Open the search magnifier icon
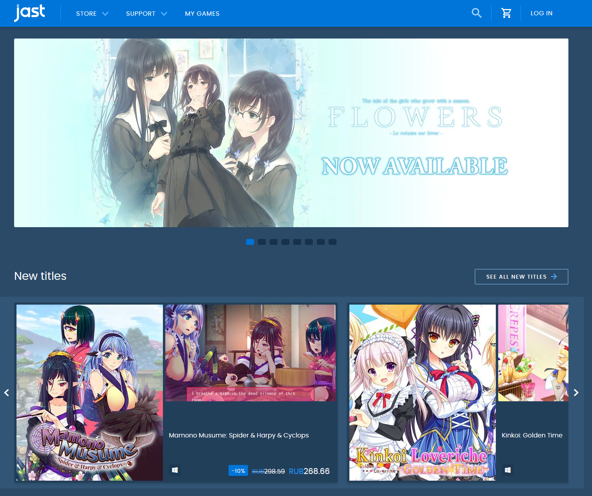The image size is (592, 496). tap(477, 13)
